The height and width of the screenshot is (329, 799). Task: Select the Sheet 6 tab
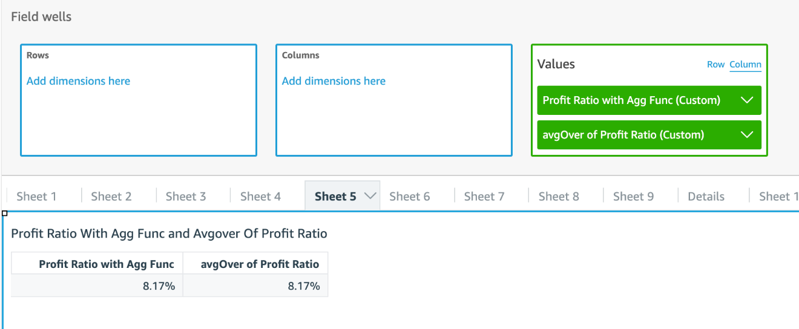[410, 196]
